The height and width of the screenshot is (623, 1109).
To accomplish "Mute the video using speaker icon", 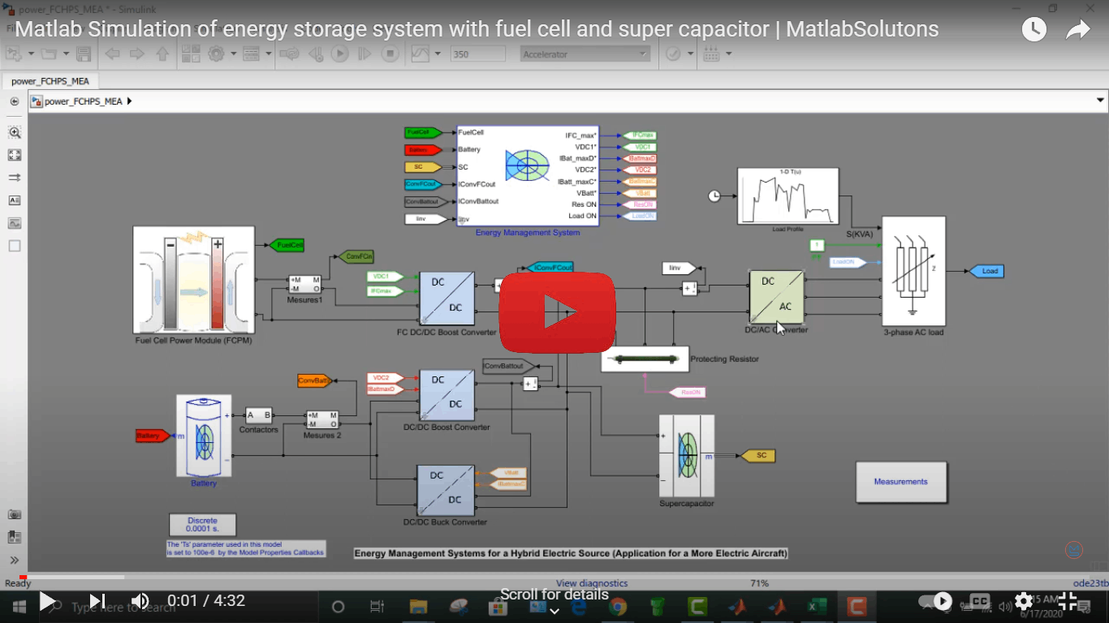I will [x=140, y=601].
